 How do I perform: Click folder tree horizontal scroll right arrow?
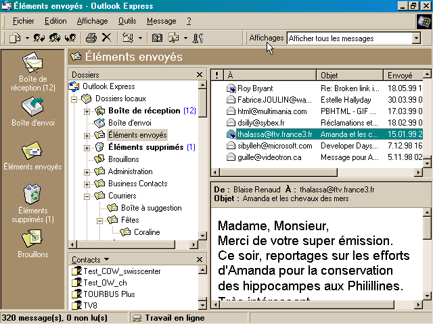194,244
